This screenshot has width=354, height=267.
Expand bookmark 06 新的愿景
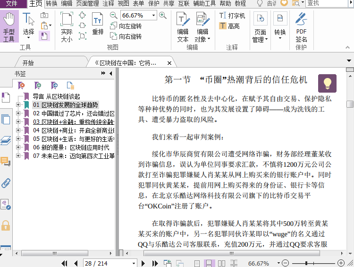tap(18, 147)
